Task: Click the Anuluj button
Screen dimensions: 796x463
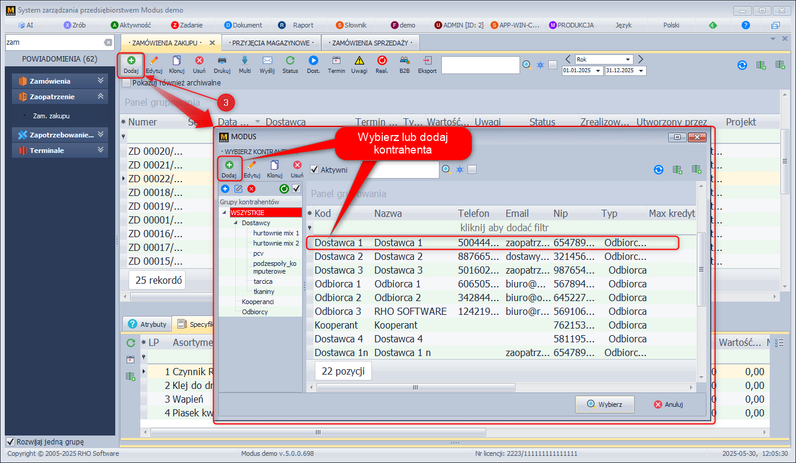Action: pyautogui.click(x=668, y=404)
